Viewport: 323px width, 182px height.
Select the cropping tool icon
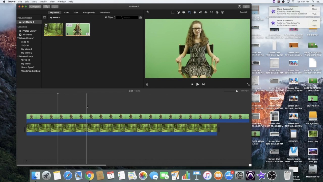coord(189,12)
